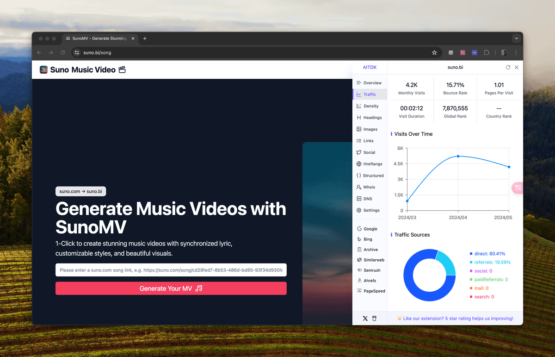Screen dimensions: 555x357
Task: Close the AITDK panel with X icon
Action: 517,68
